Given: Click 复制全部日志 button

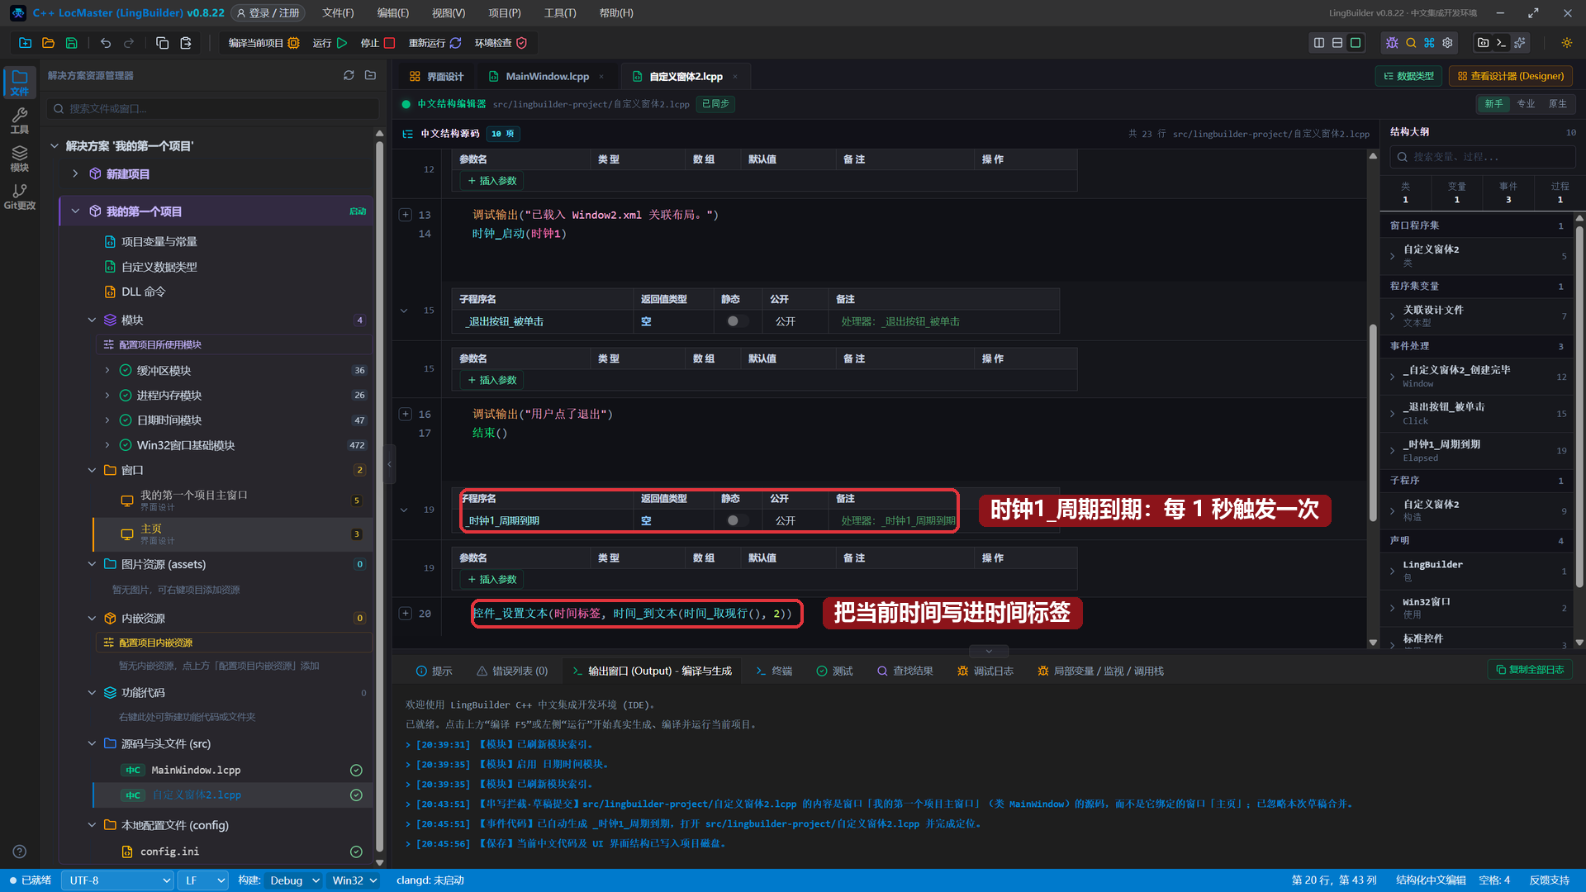Looking at the screenshot, I should 1530,670.
